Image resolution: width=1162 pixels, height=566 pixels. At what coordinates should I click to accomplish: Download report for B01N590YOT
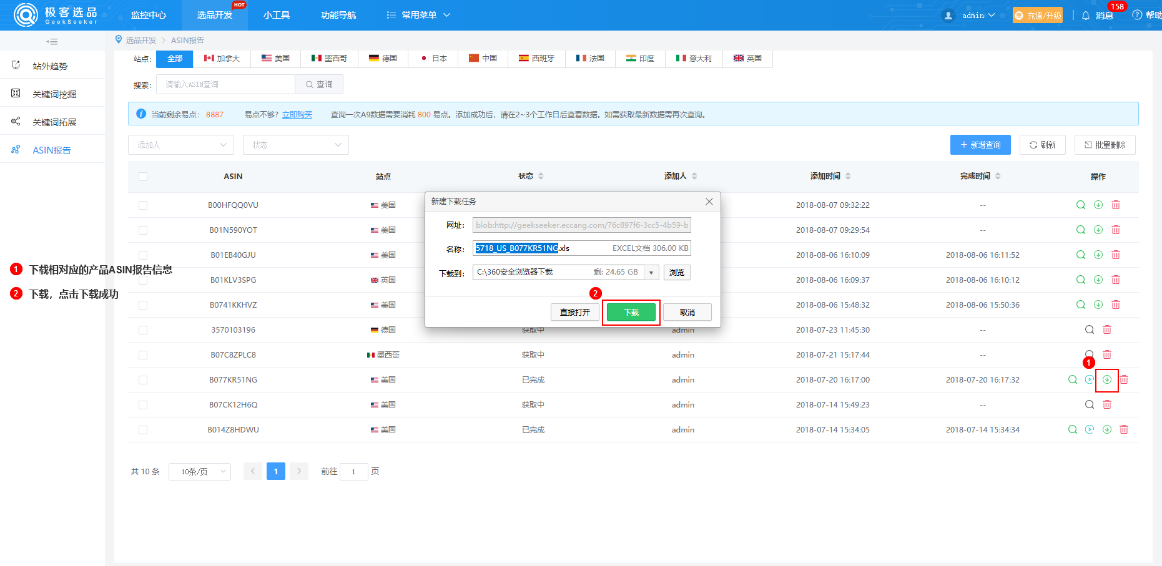pos(1098,230)
